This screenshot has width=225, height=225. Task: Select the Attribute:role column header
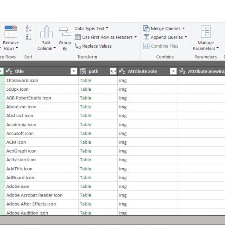click(x=148, y=71)
